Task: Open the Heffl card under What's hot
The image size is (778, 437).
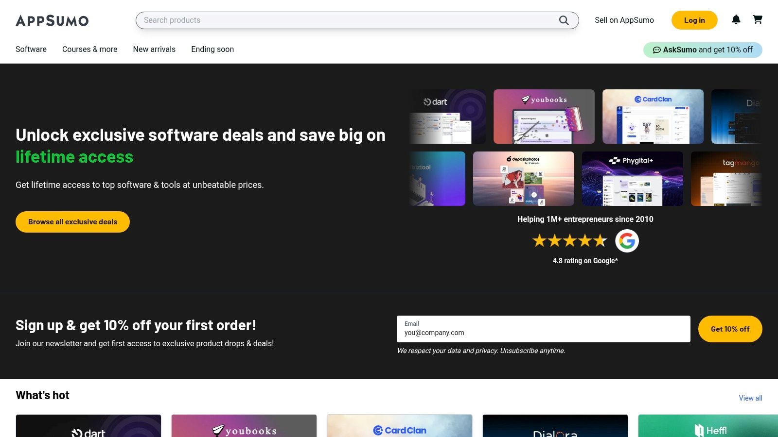Action: pyautogui.click(x=708, y=426)
